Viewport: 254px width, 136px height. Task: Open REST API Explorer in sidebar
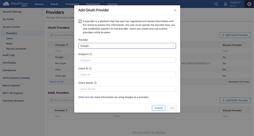[13, 93]
